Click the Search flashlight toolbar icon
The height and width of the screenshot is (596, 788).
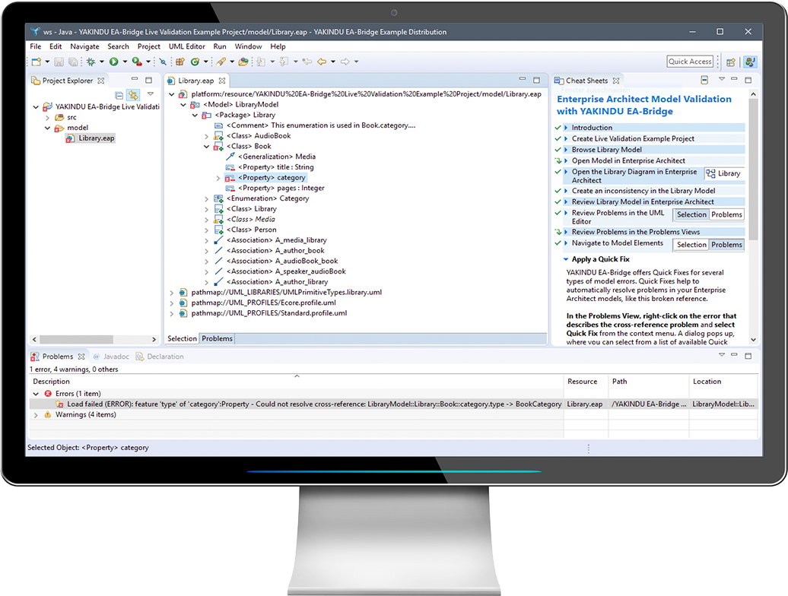[x=221, y=62]
